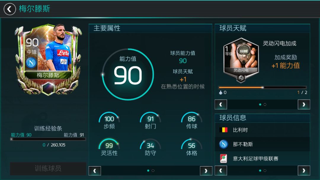Show next page of 球员信息
Screen dimensions: 320x180
coord(304,171)
